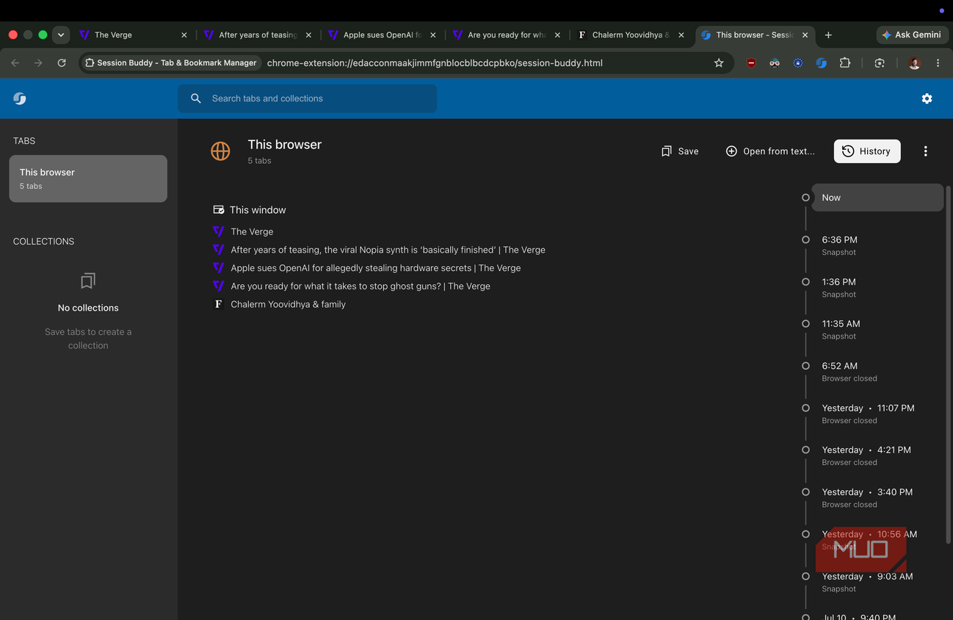Click Search tabs and collections field
Image resolution: width=953 pixels, height=620 pixels.
click(x=307, y=98)
